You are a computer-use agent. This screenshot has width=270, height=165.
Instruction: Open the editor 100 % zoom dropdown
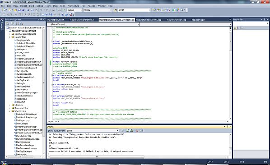pyautogui.click(x=56, y=122)
